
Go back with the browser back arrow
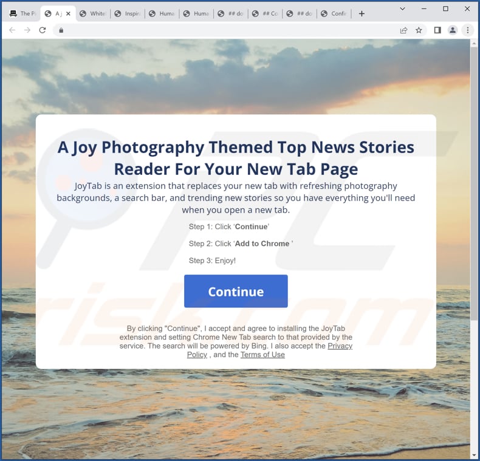coord(12,30)
